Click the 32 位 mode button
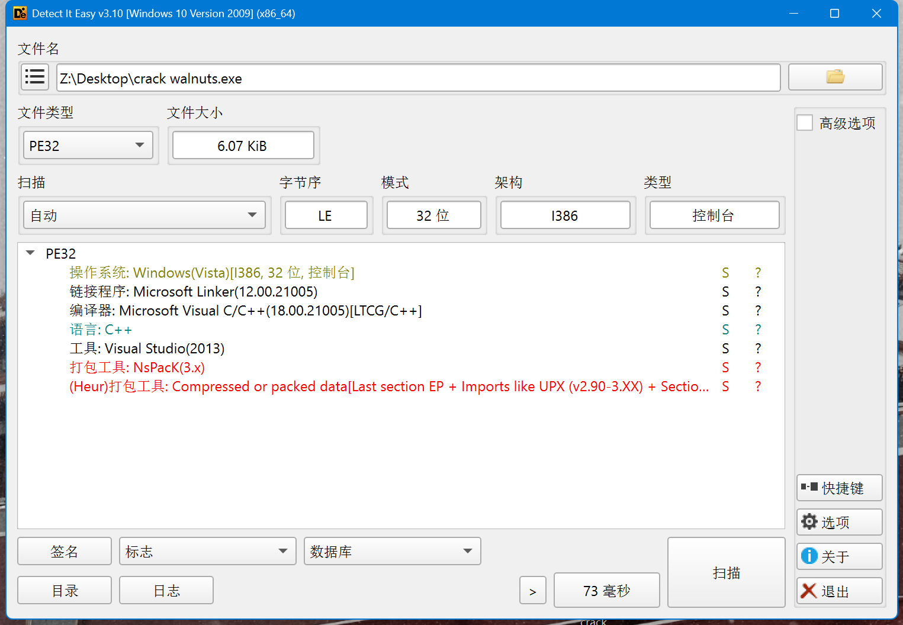This screenshot has height=625, width=903. [x=434, y=215]
